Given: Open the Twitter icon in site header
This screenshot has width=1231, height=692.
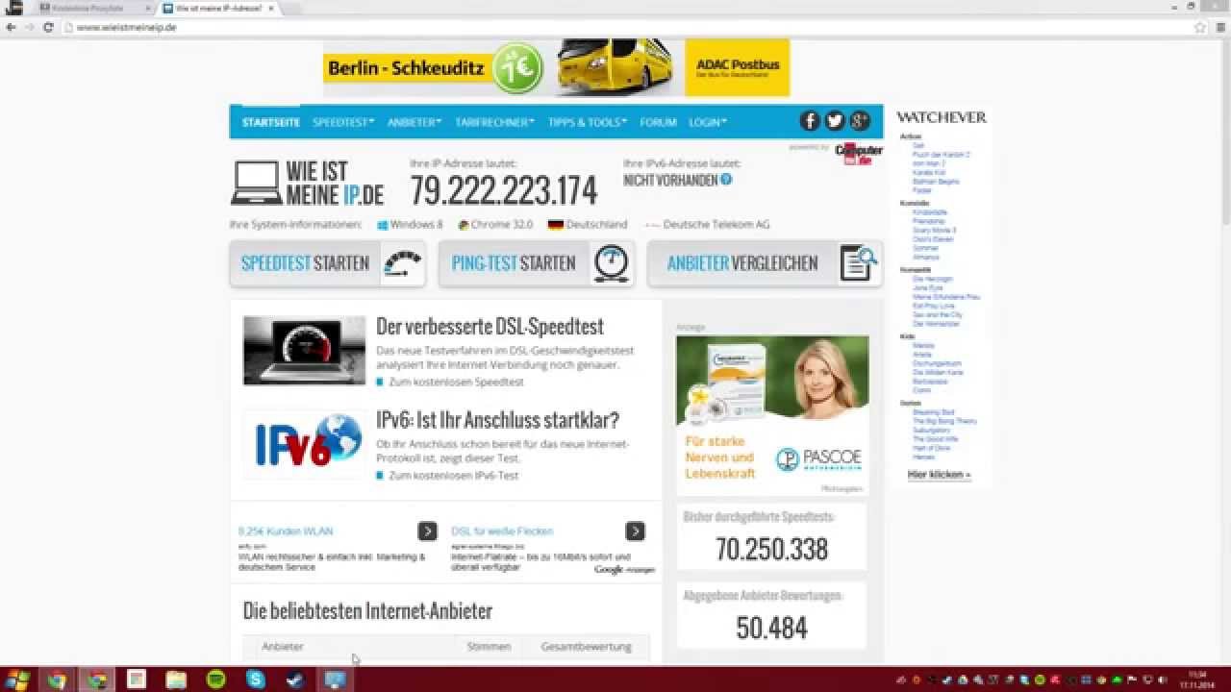Looking at the screenshot, I should (835, 121).
